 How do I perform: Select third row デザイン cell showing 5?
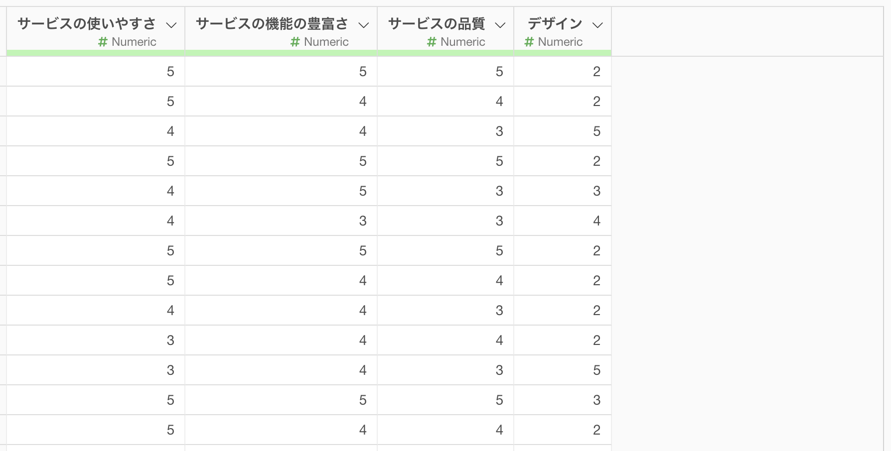point(563,131)
